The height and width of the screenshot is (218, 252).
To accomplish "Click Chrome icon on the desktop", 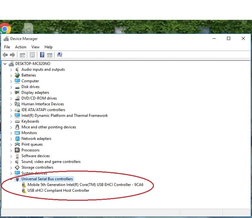I will [x=5, y=28].
